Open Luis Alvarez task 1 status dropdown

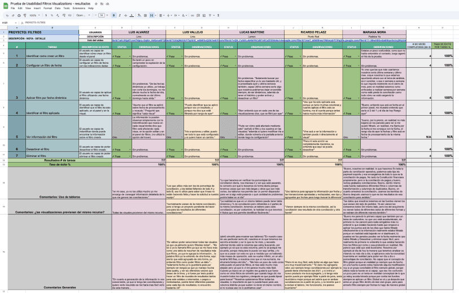[130, 56]
